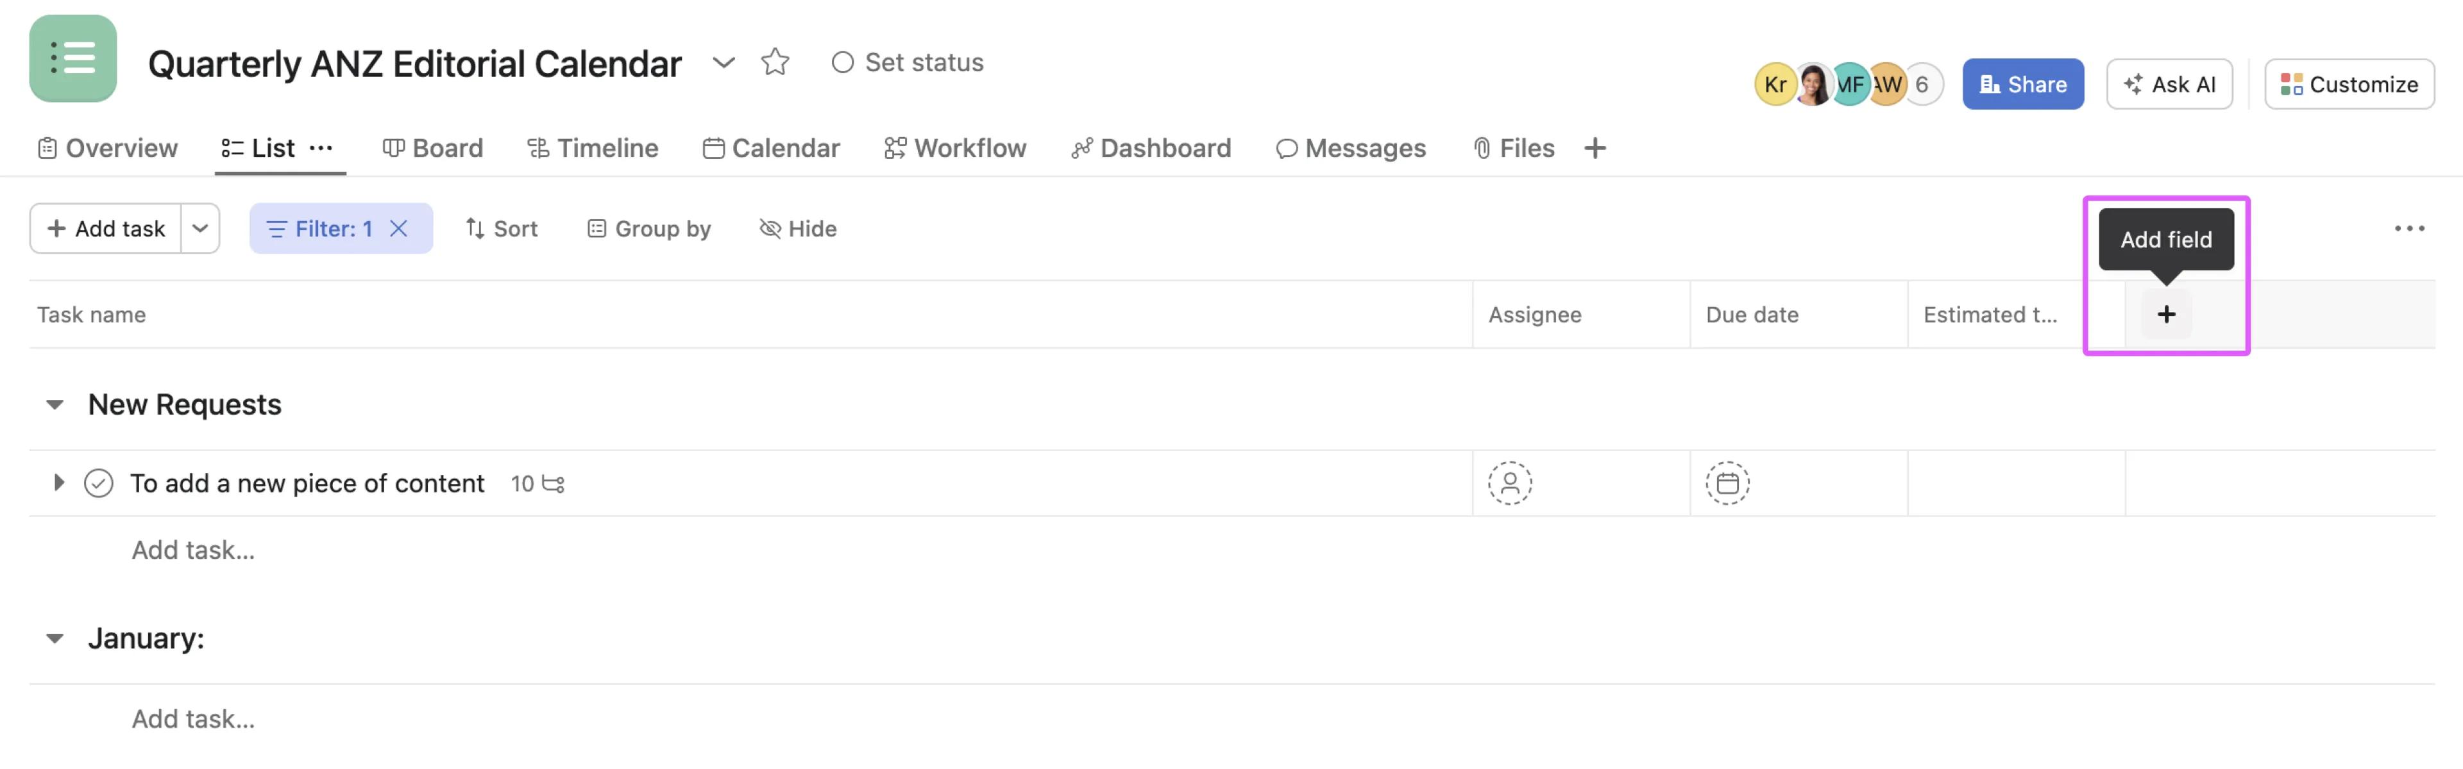Click the Add field plus icon

tap(2165, 314)
